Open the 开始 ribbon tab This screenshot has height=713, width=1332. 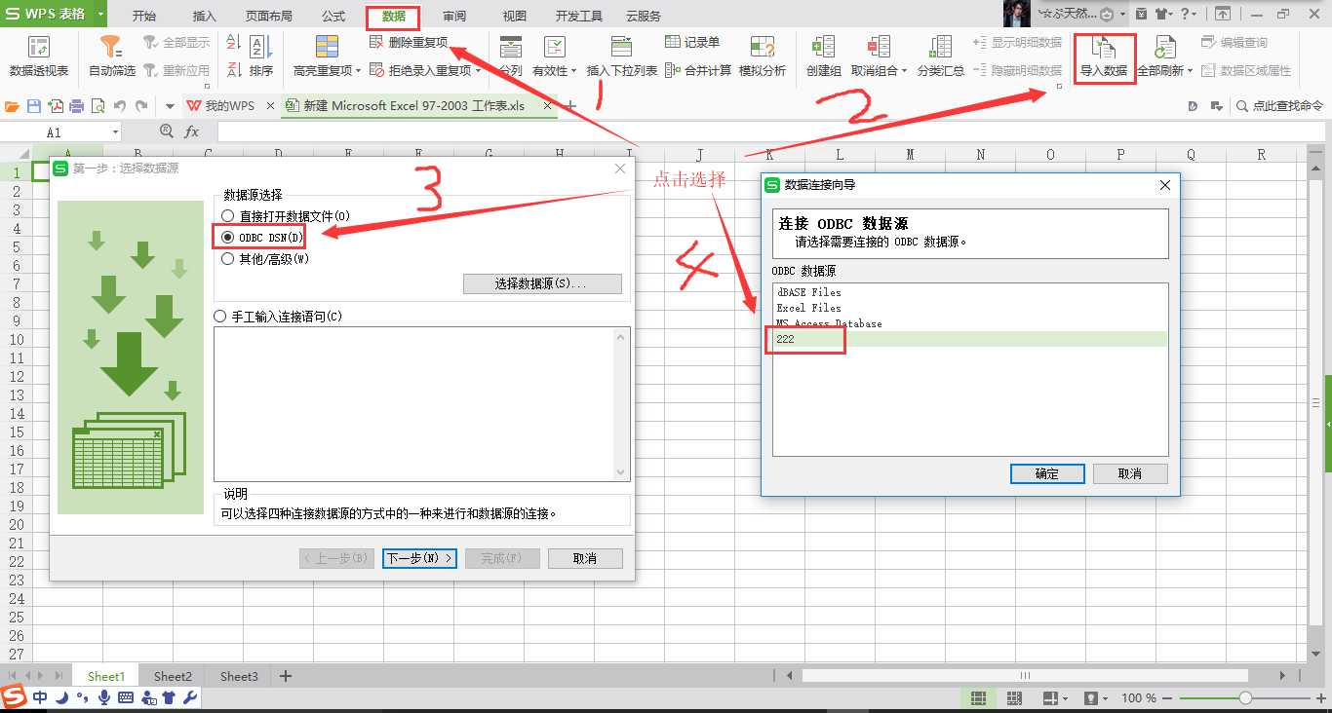click(144, 17)
